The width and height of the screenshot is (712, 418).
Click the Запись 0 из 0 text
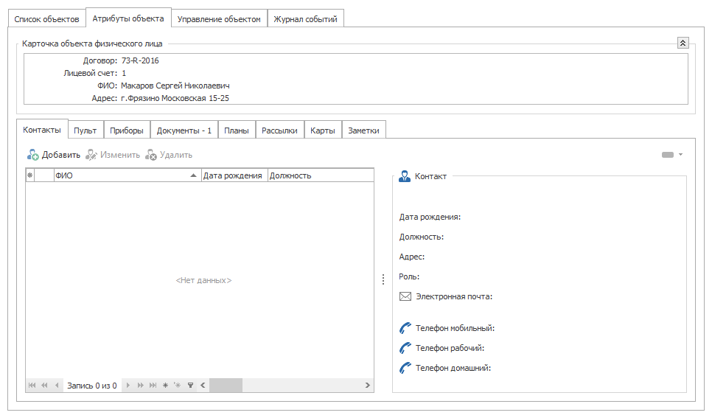[92, 386]
